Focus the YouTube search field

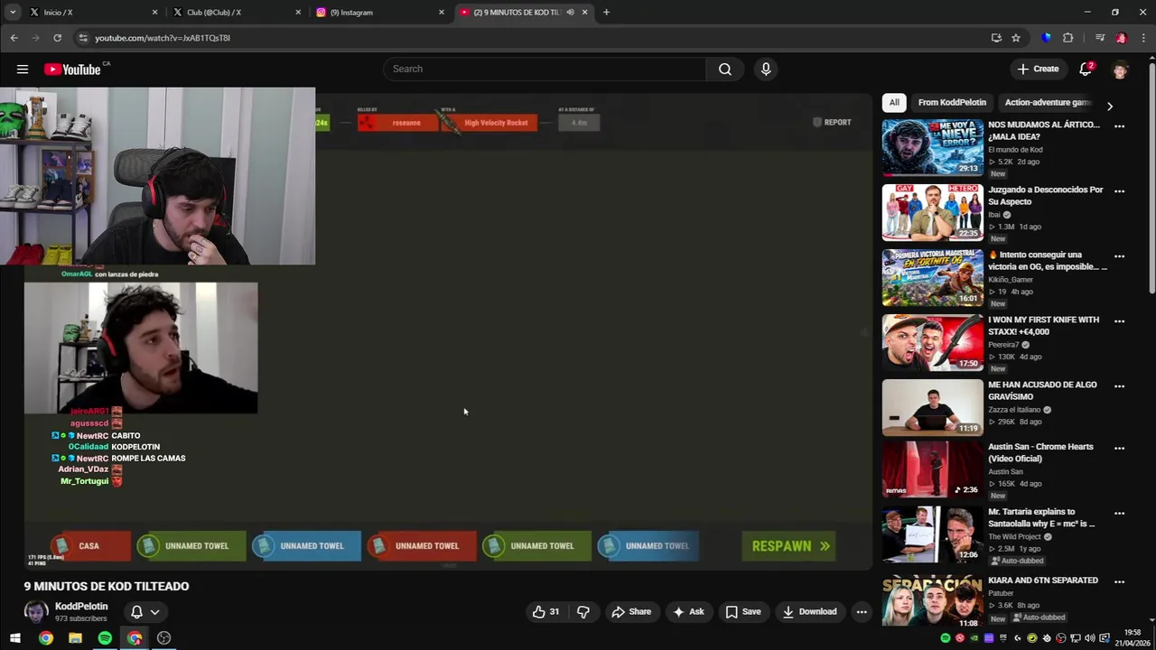click(545, 69)
